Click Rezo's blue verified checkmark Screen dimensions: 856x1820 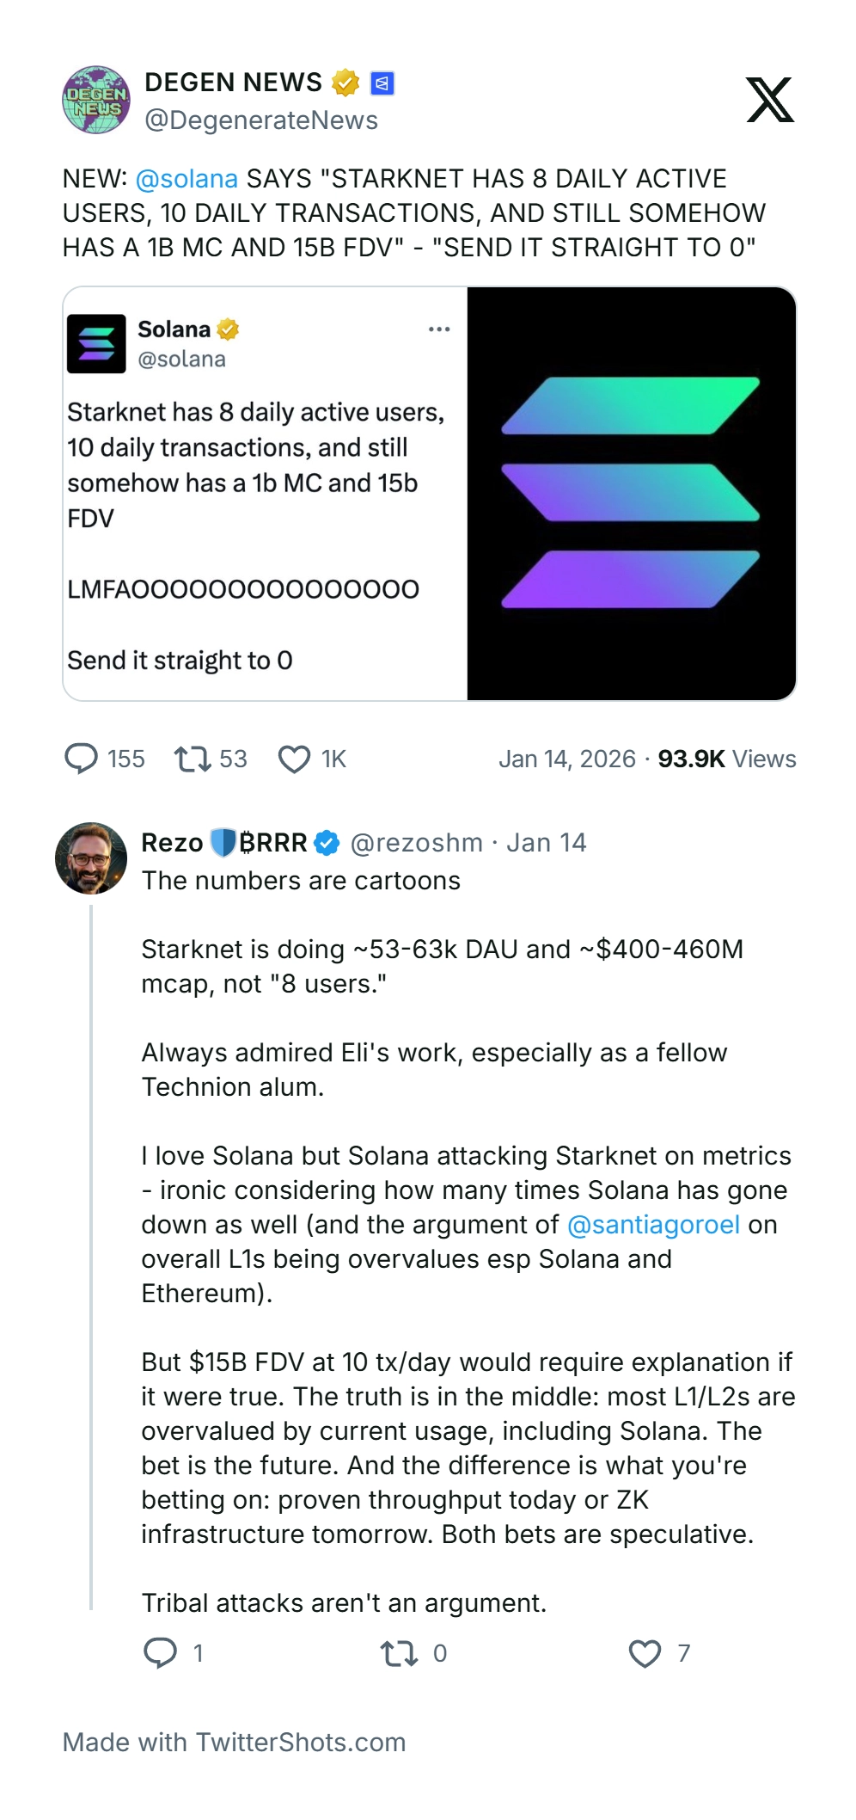pyautogui.click(x=327, y=843)
